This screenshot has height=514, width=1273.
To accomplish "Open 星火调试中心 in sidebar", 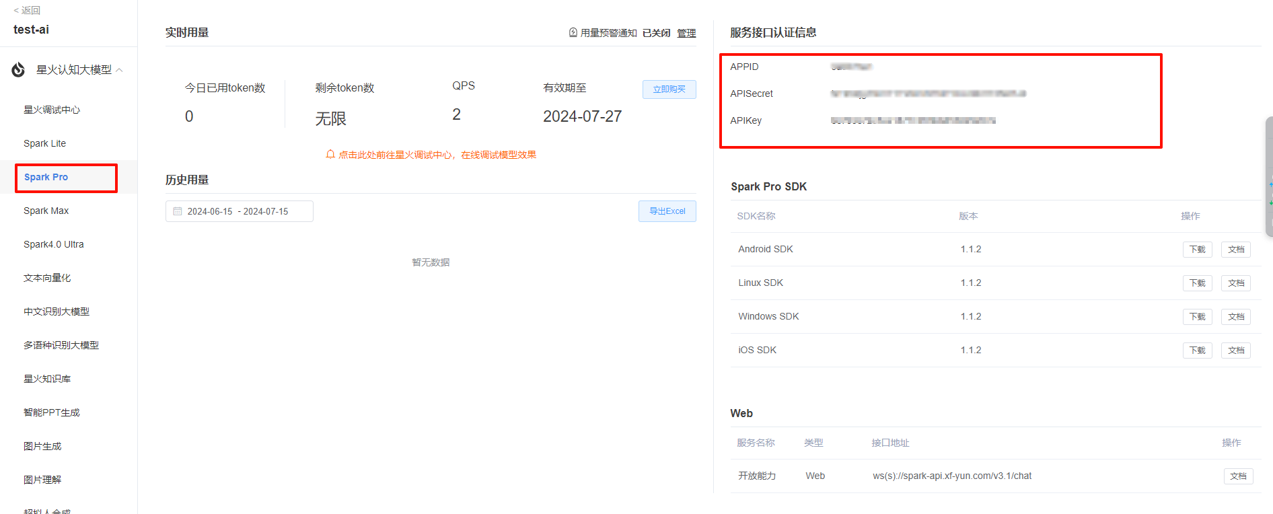I will [x=52, y=110].
